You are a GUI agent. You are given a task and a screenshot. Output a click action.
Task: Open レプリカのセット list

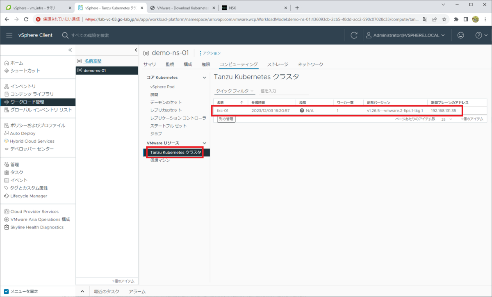point(166,110)
